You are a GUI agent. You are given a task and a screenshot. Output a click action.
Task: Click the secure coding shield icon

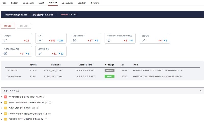pos(109,41)
